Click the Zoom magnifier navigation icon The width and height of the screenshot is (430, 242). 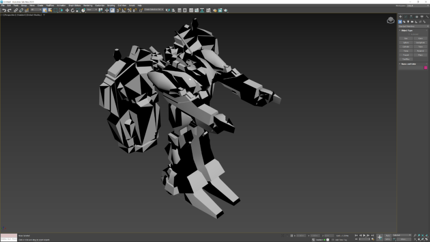415,236
